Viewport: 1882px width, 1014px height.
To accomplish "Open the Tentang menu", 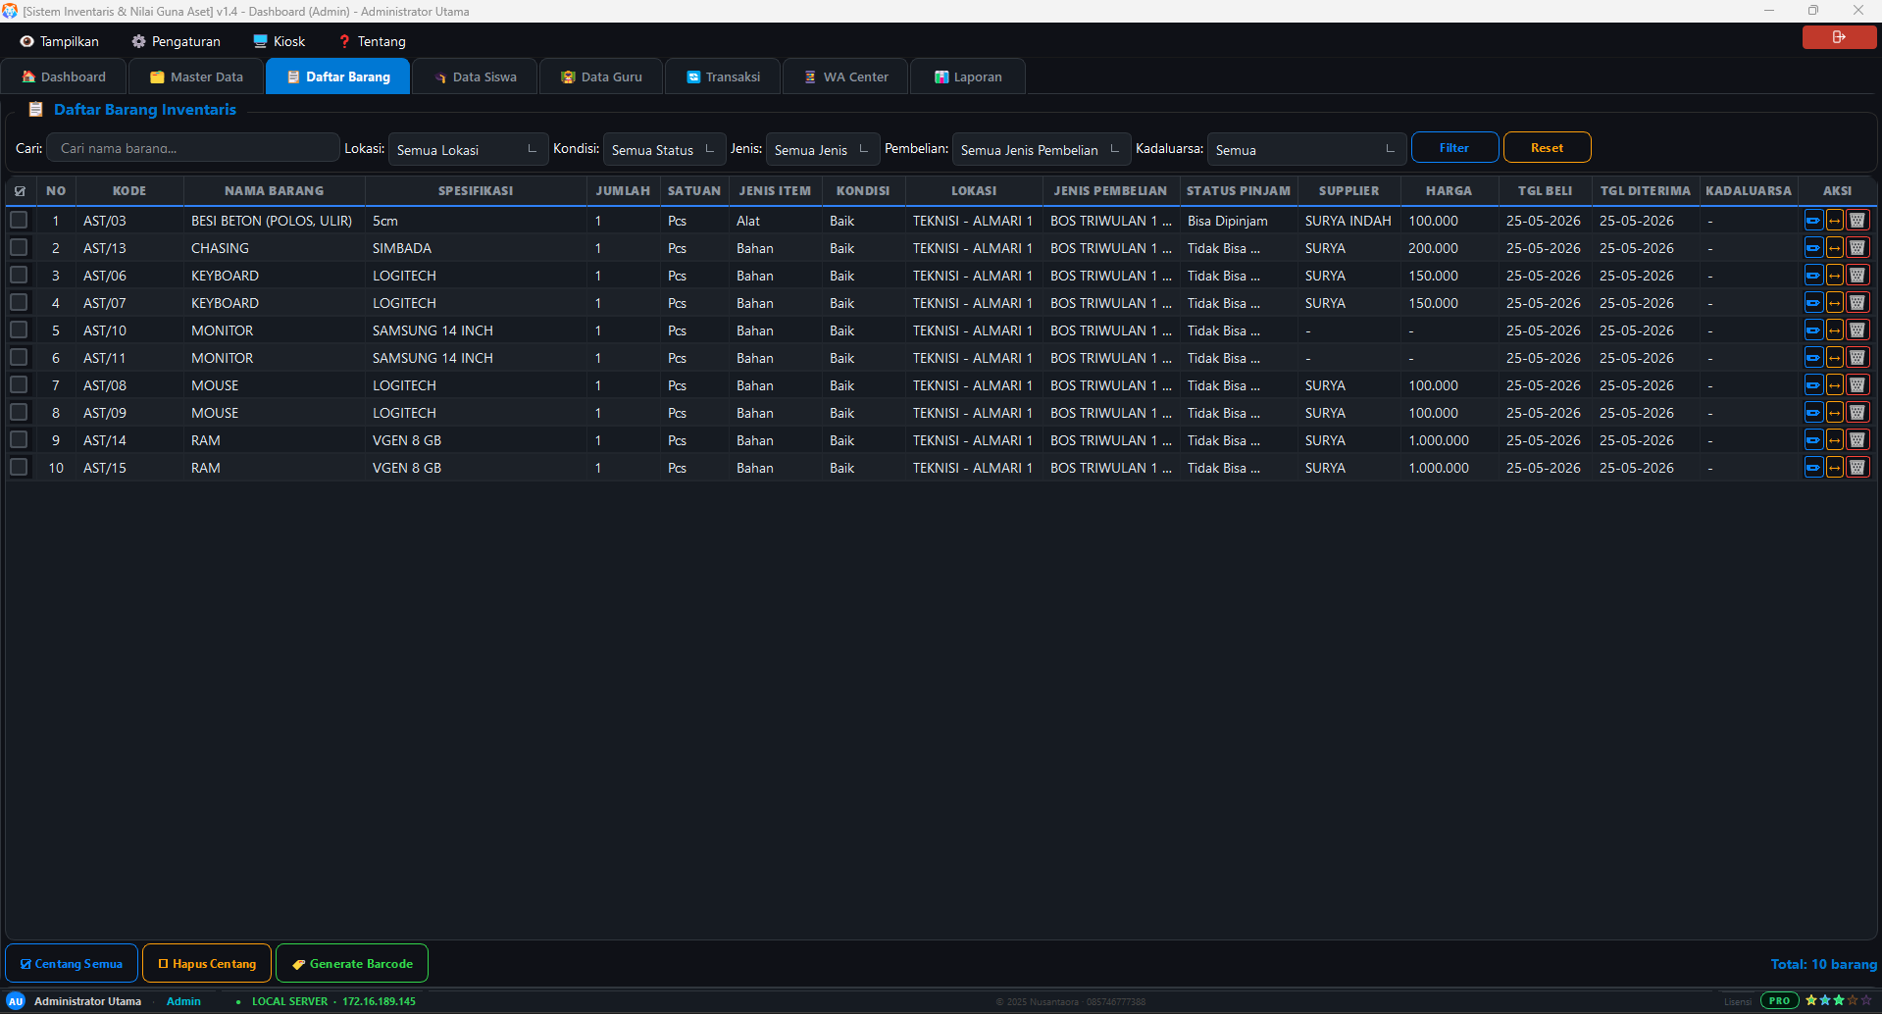I will (x=372, y=41).
